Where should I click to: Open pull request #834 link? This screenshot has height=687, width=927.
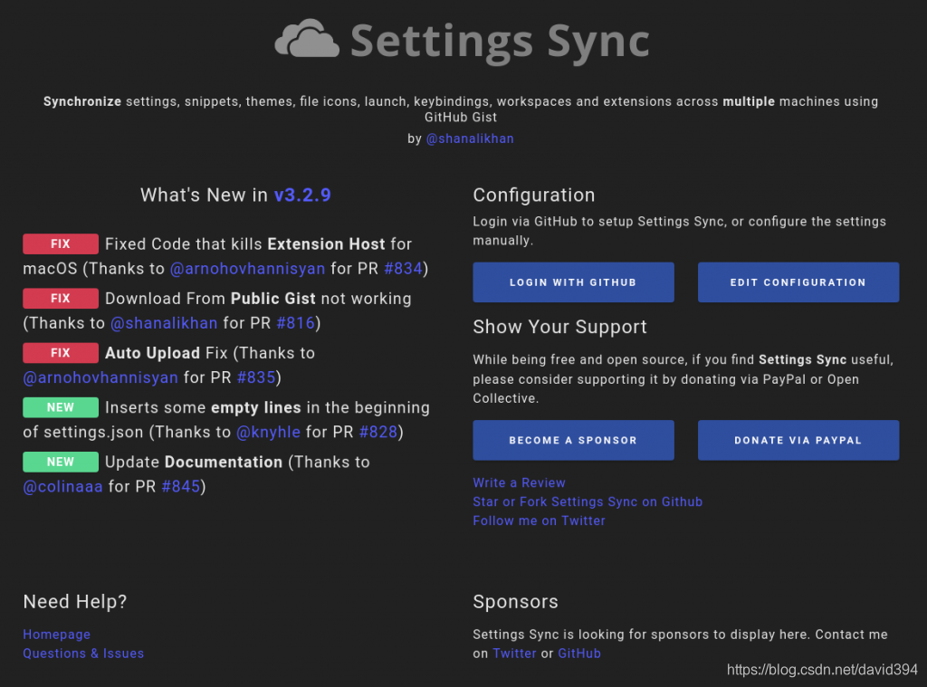(x=403, y=269)
